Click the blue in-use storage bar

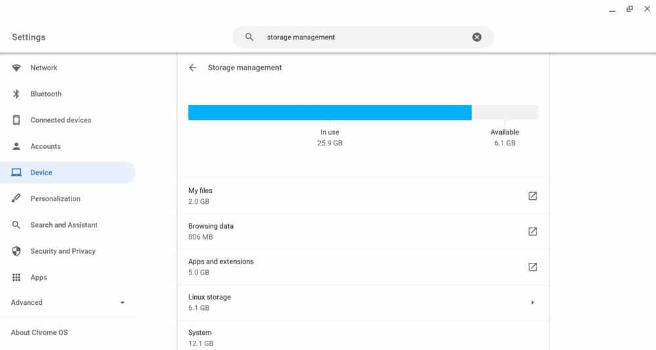click(329, 112)
